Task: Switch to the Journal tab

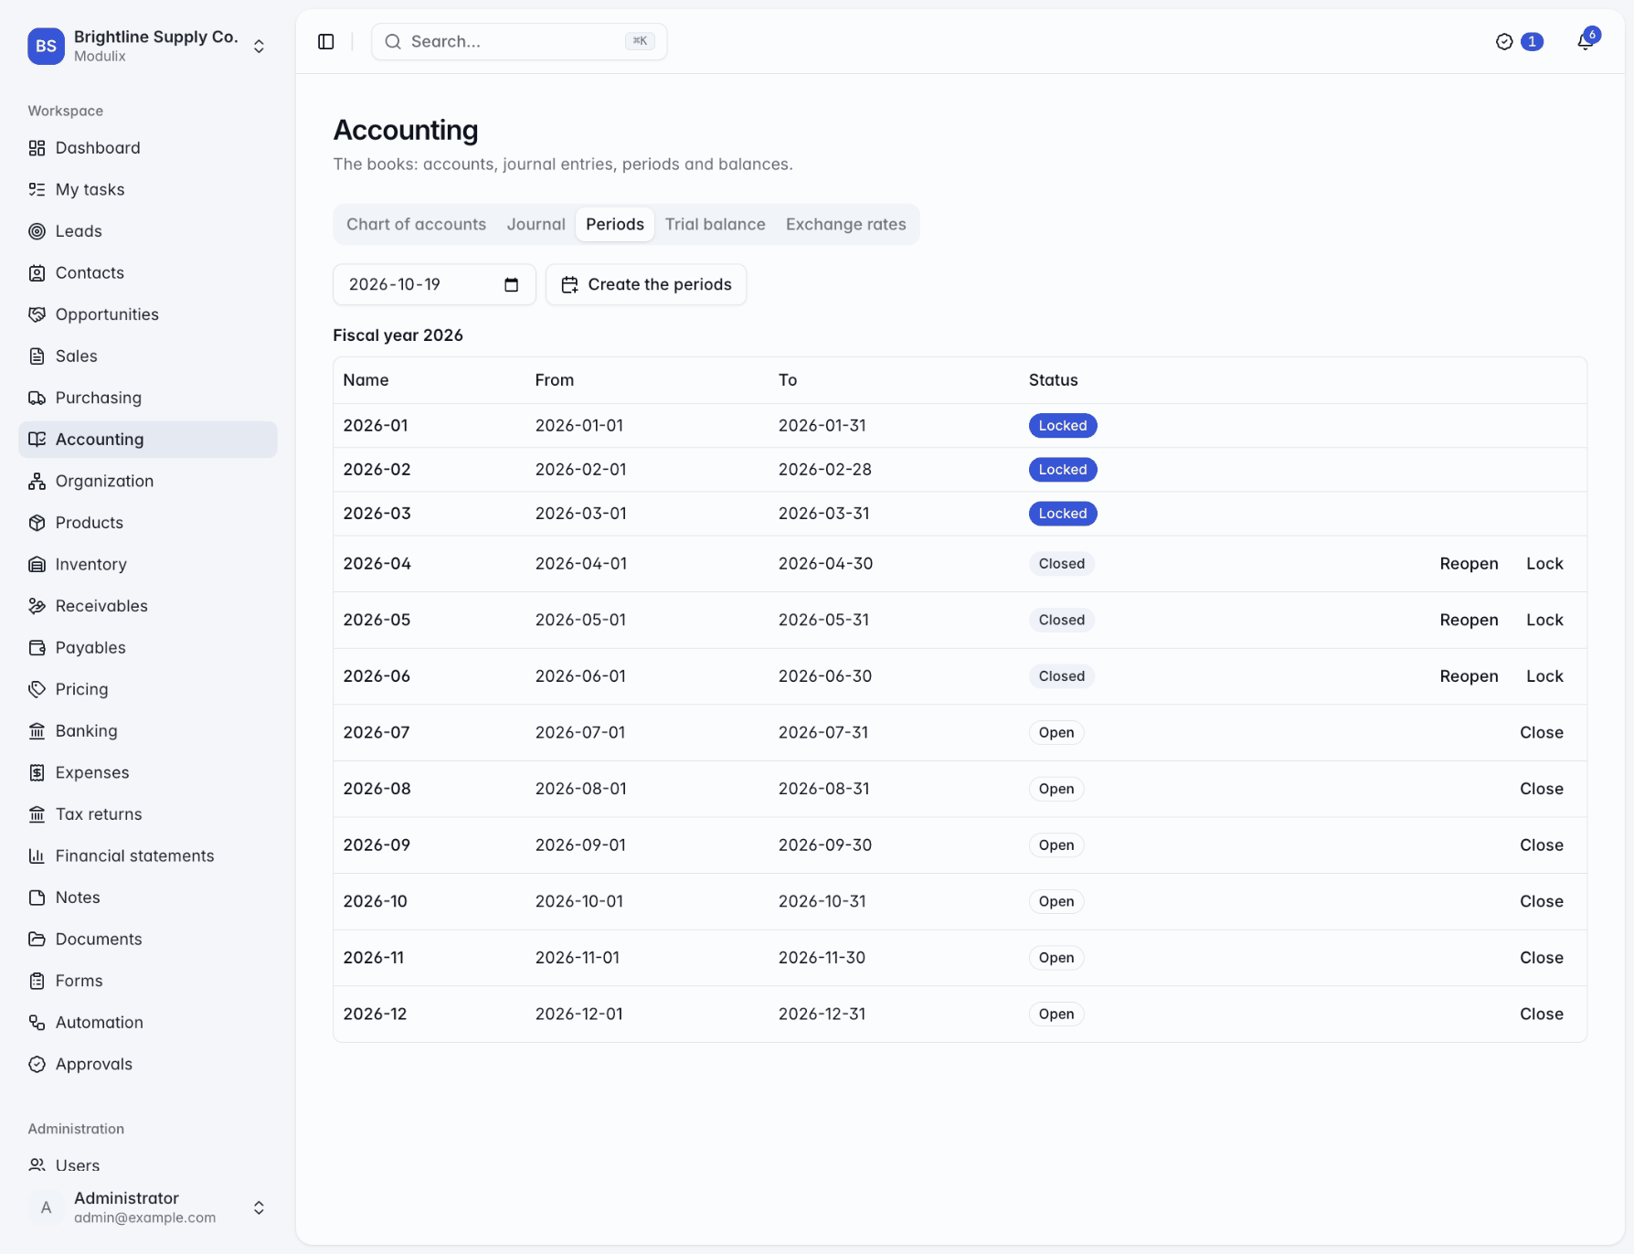Action: click(x=536, y=224)
